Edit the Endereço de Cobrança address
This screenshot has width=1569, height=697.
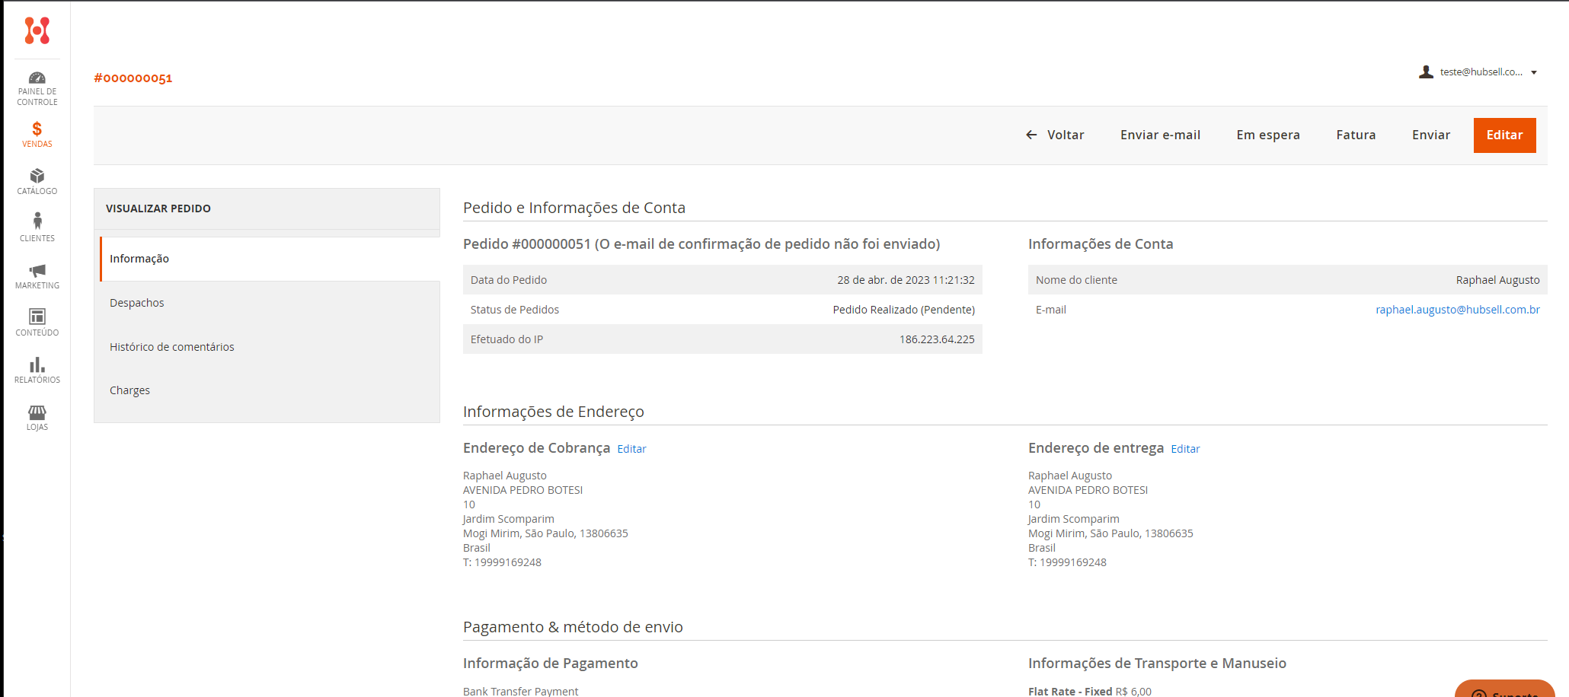(x=631, y=449)
